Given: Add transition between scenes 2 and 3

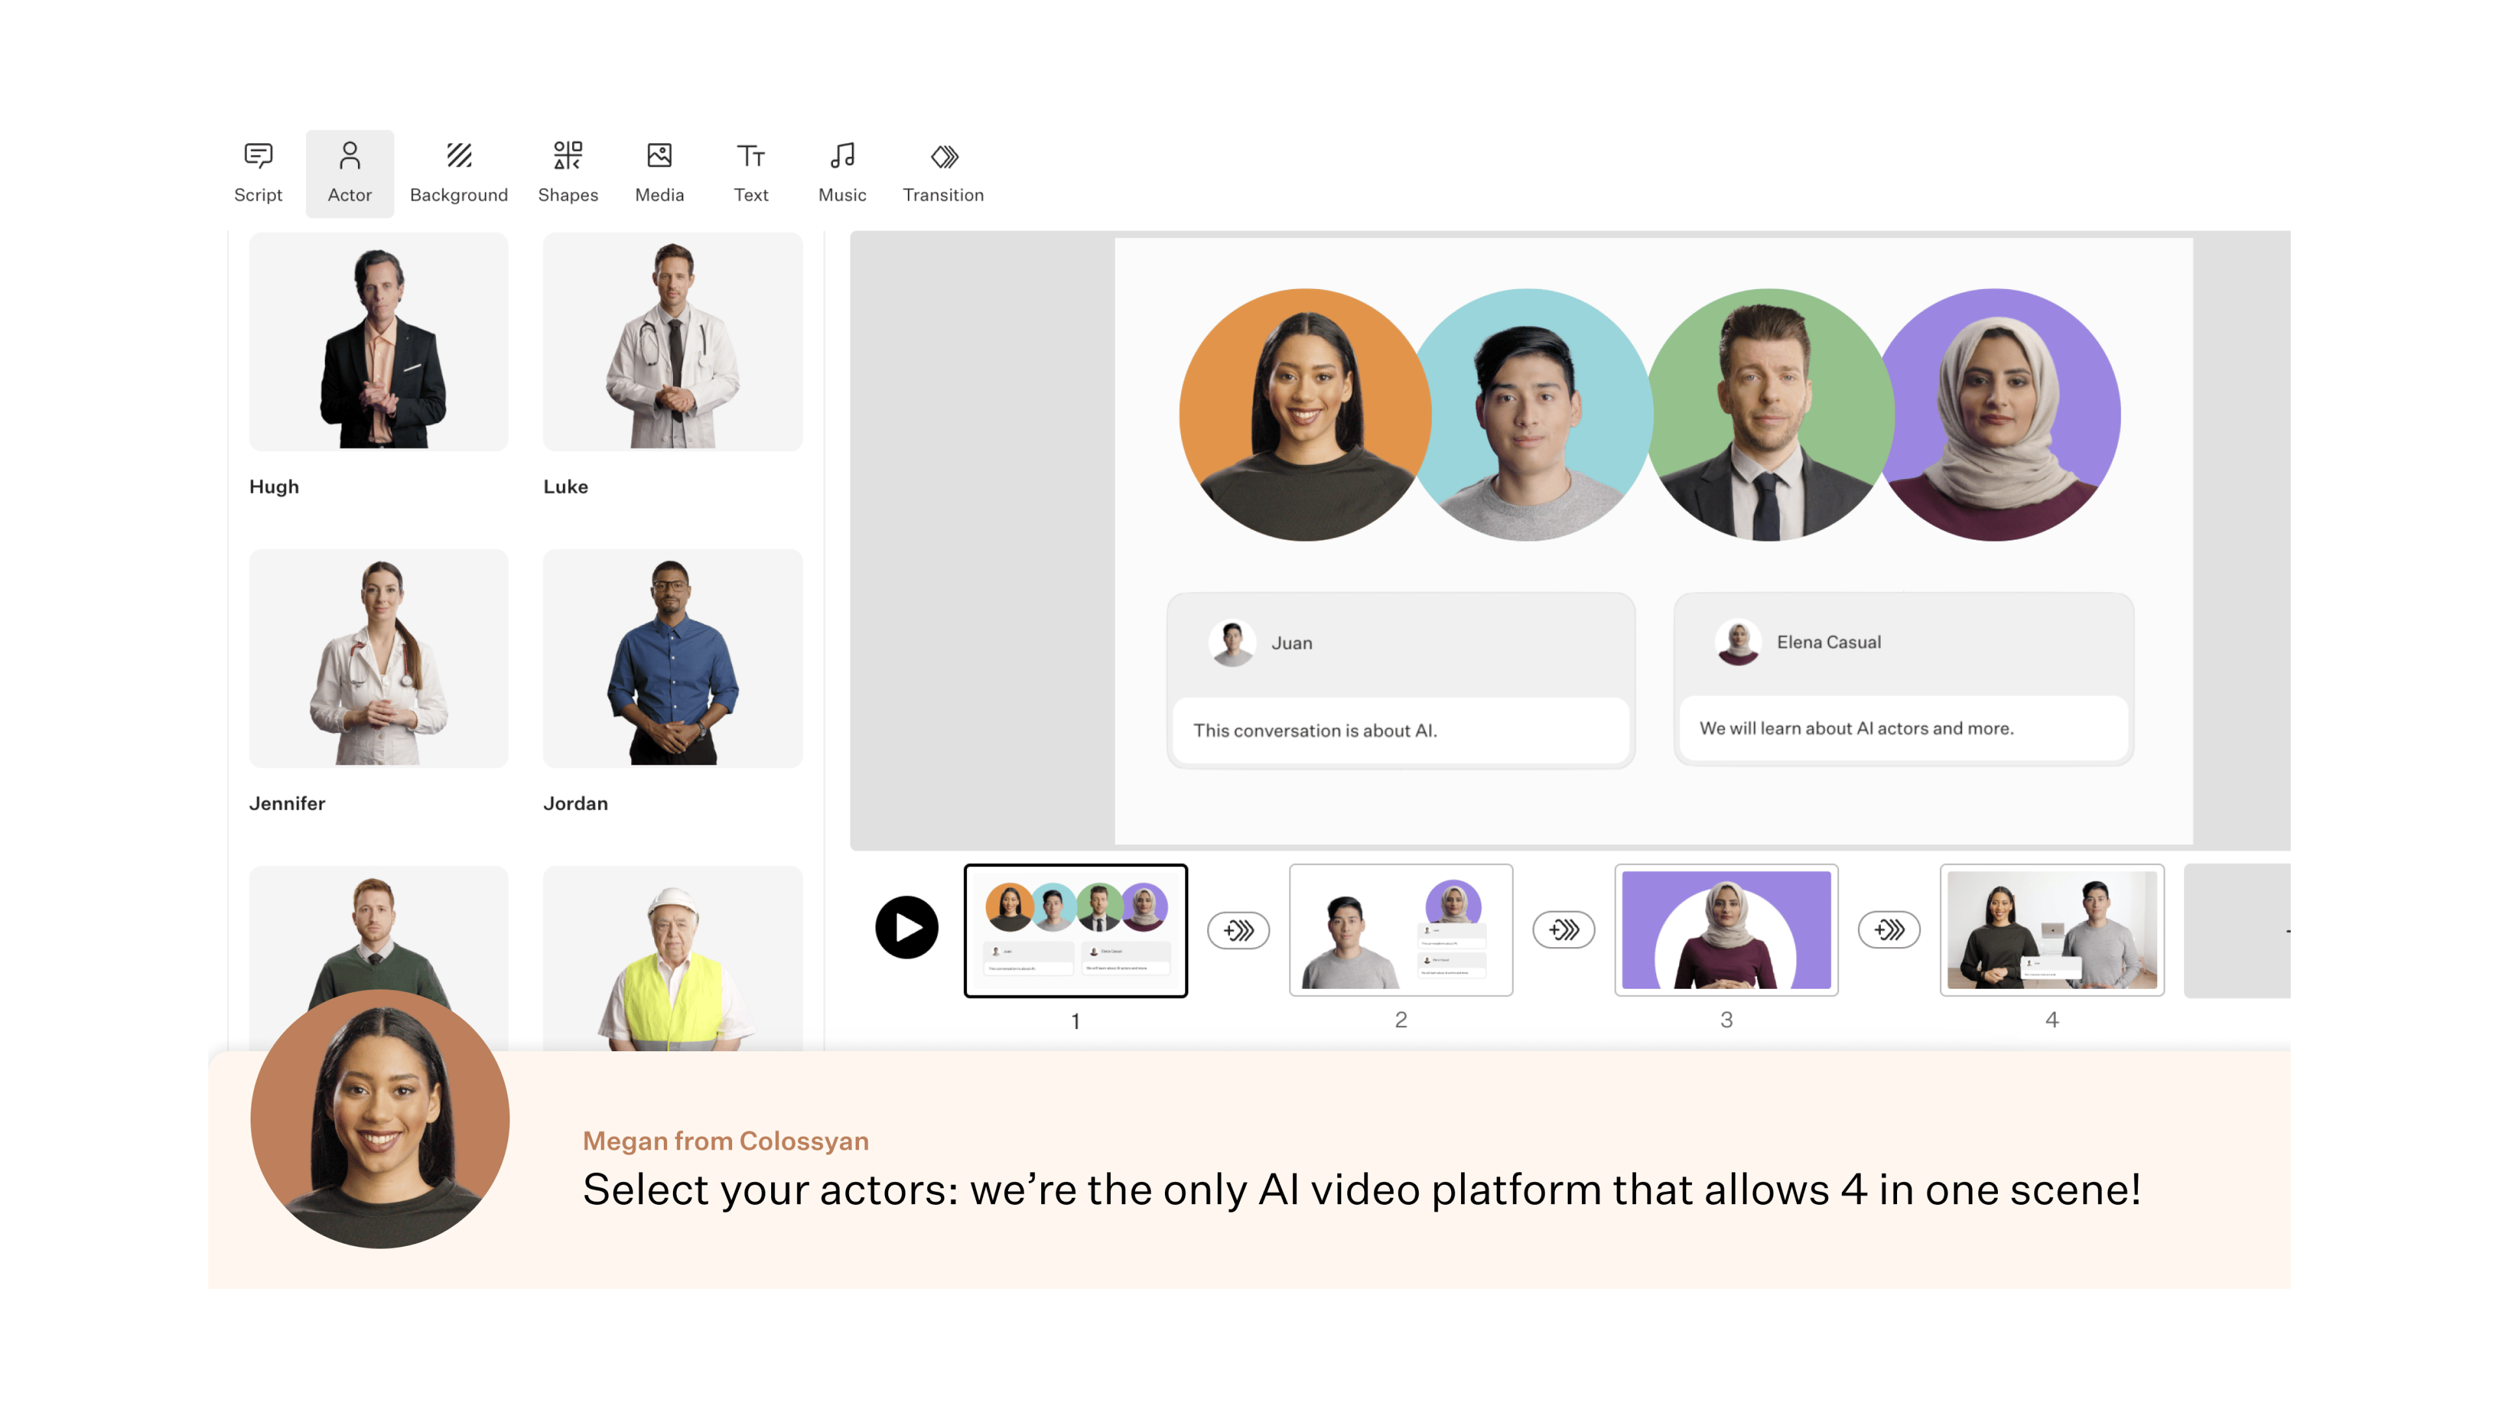Looking at the screenshot, I should click(1563, 930).
